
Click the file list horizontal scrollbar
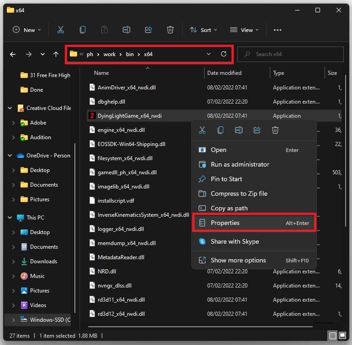click(200, 327)
